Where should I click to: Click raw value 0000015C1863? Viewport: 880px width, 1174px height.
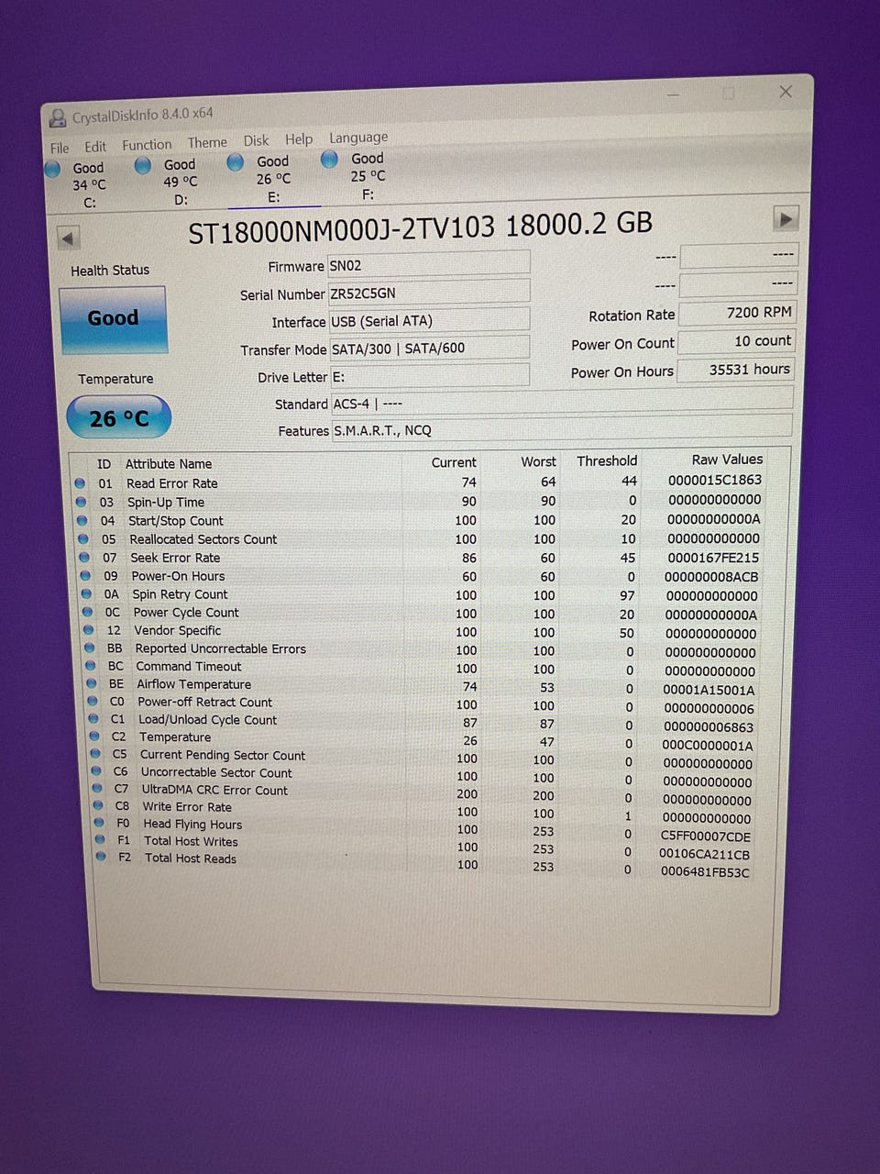(715, 480)
